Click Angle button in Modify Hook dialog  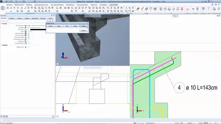point(59,26)
